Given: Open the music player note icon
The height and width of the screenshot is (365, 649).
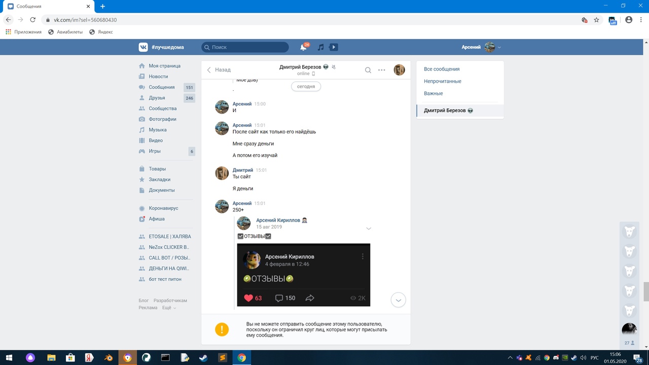Looking at the screenshot, I should [x=320, y=47].
